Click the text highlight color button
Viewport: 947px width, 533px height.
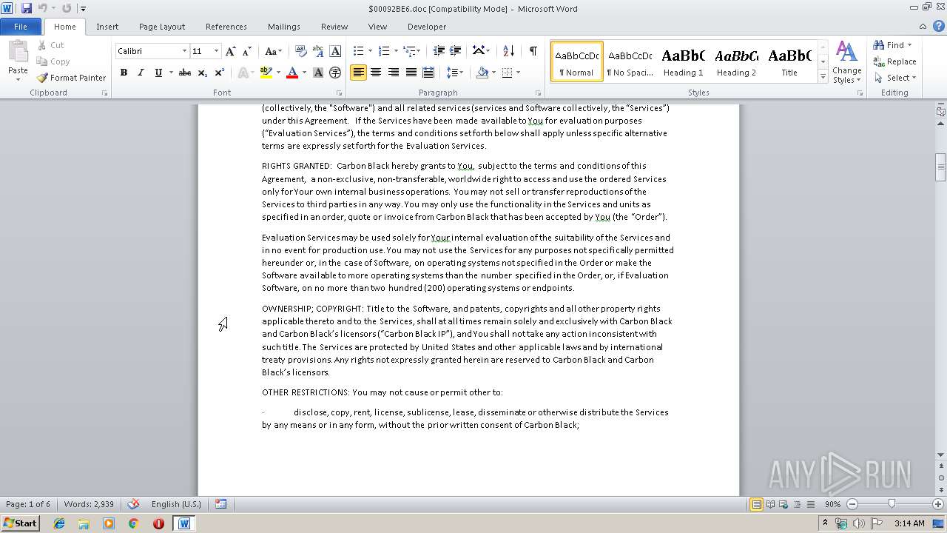(266, 73)
